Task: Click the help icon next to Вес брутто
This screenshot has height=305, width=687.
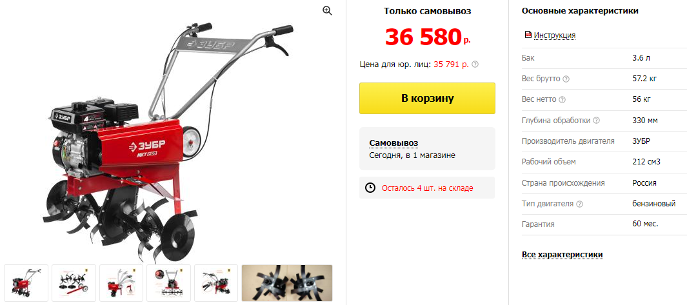Action: coord(566,79)
